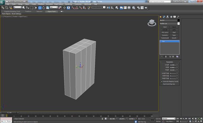The image size is (203, 123).
Task: Apply the Shell modifier button
Action: tap(174, 32)
